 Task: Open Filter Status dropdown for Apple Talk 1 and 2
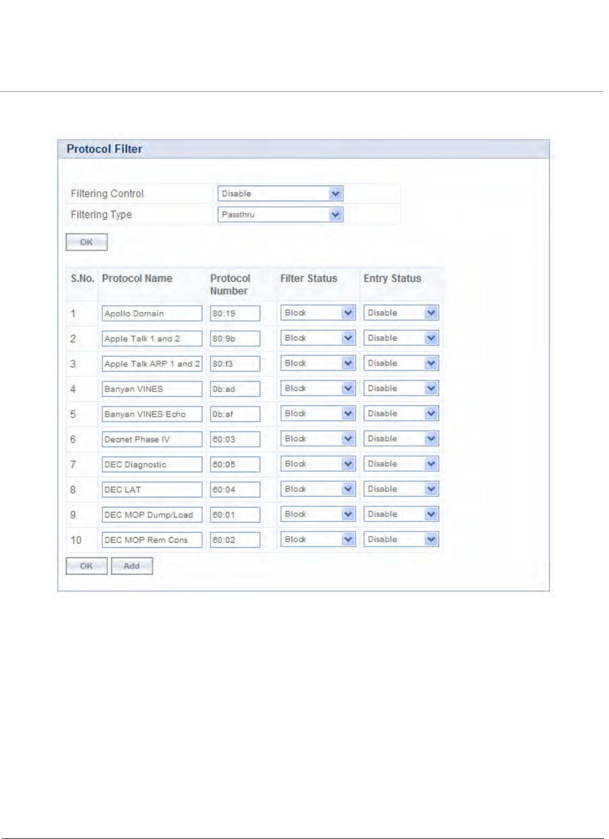tap(318, 338)
